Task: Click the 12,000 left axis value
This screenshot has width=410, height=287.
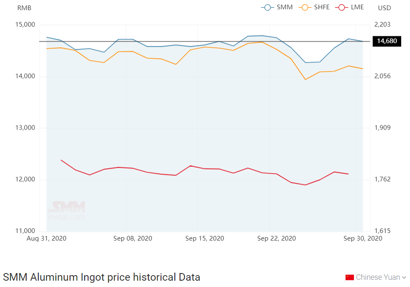Action: point(25,179)
